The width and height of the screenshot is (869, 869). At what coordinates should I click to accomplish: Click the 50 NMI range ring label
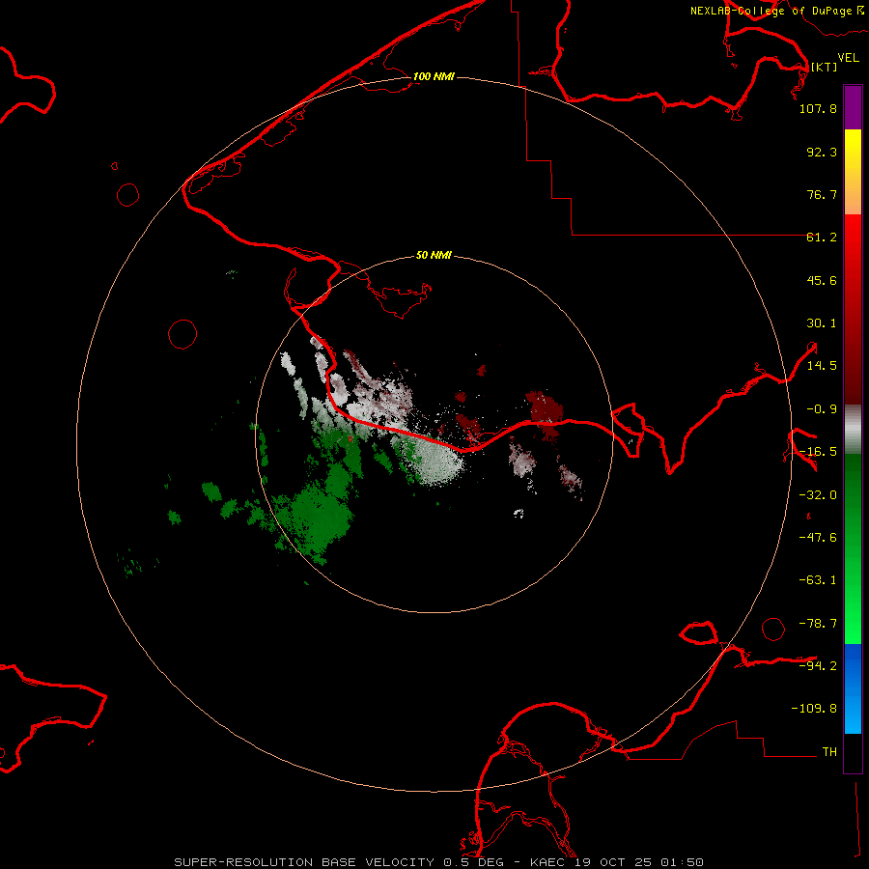pos(434,256)
